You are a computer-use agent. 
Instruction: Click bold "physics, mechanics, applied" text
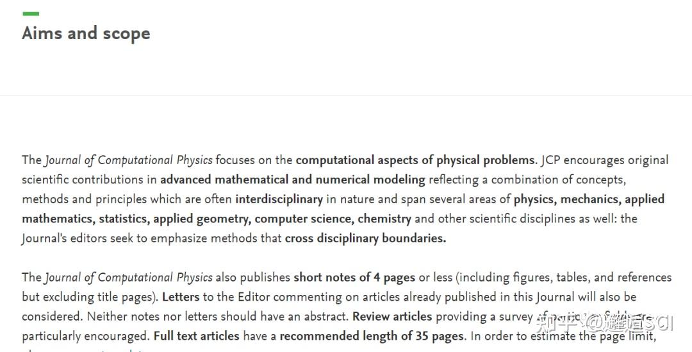[x=589, y=199]
